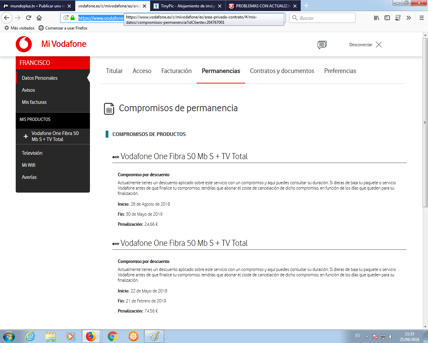Viewport: 428px width, 343px height.
Task: Open a new browser tab
Action: (x=306, y=6)
